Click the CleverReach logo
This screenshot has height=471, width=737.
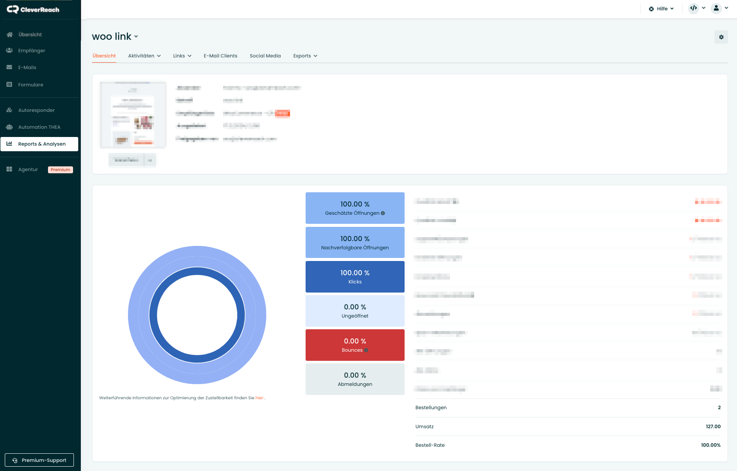33,10
